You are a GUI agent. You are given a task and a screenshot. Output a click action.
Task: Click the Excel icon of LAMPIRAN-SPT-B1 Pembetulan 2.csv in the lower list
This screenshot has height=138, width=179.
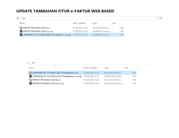point(30,73)
